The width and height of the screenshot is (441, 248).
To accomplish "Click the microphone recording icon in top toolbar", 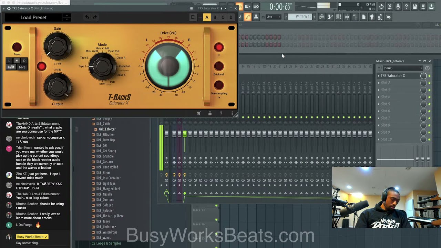I will (398, 7).
